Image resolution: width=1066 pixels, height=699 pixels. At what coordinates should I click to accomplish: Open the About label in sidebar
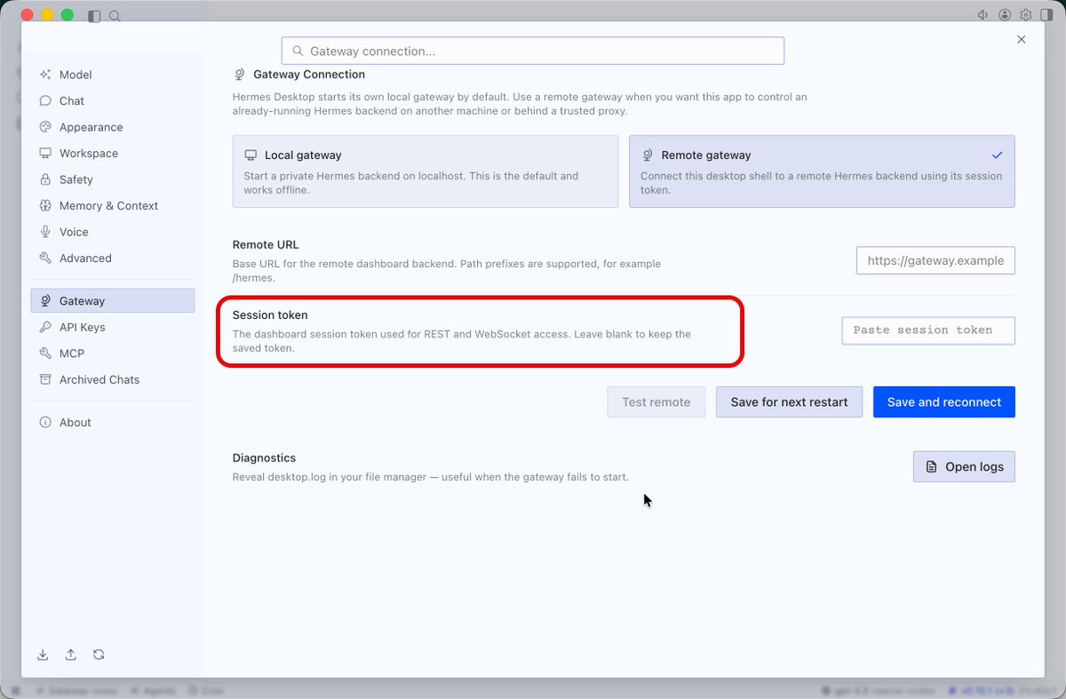pyautogui.click(x=75, y=423)
